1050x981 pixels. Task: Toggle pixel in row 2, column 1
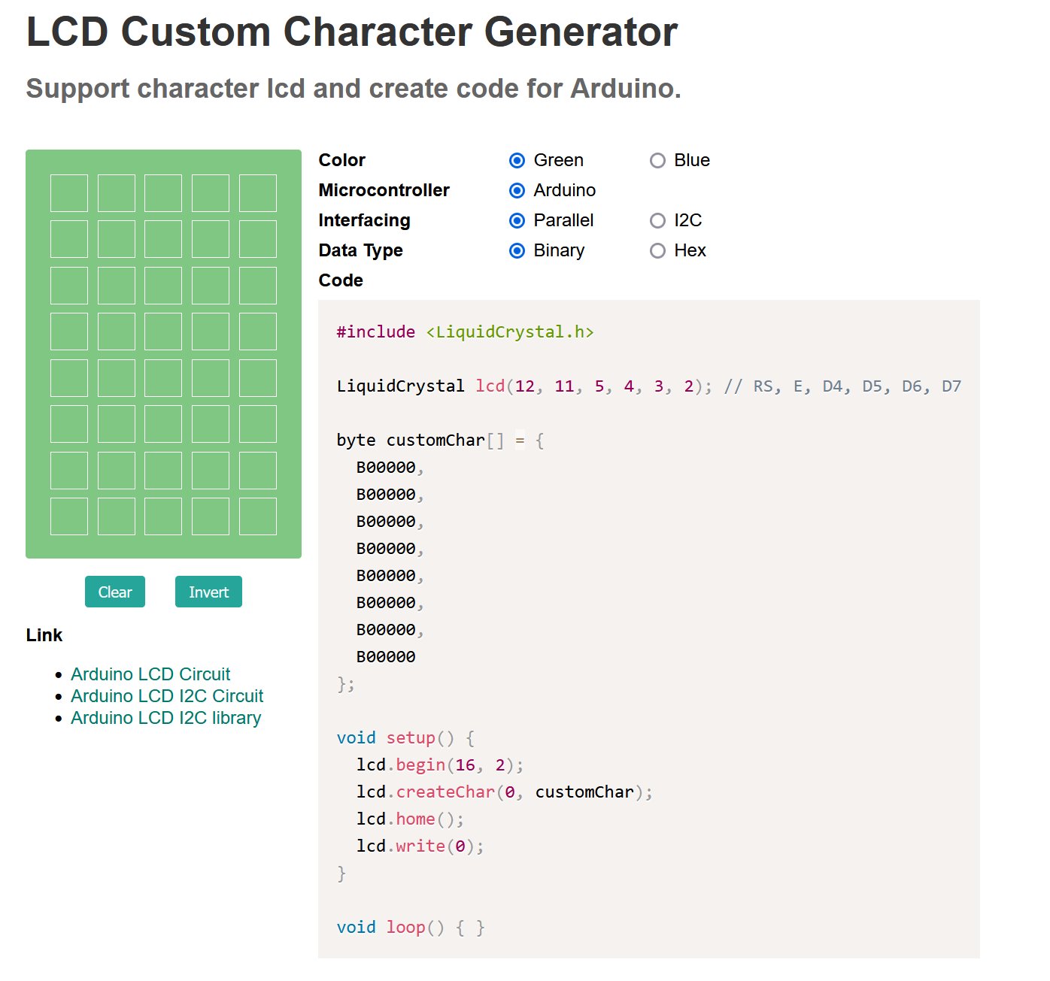point(69,239)
